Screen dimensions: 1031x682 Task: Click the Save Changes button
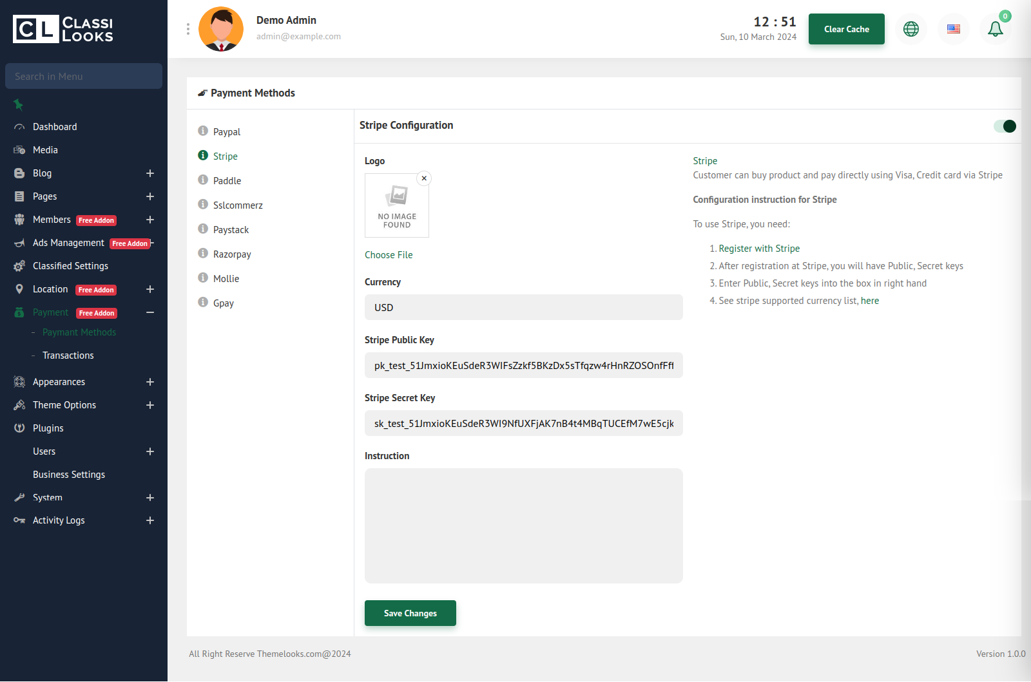(x=410, y=613)
